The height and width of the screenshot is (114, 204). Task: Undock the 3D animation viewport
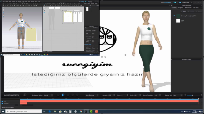pos(169,5)
